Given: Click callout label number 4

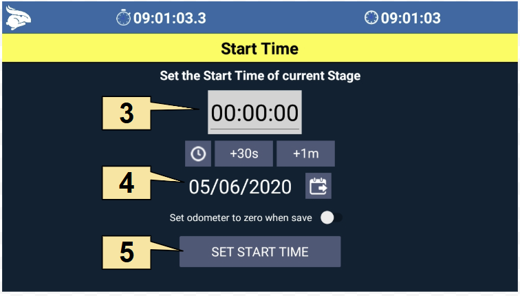Looking at the screenshot, I should [x=127, y=183].
